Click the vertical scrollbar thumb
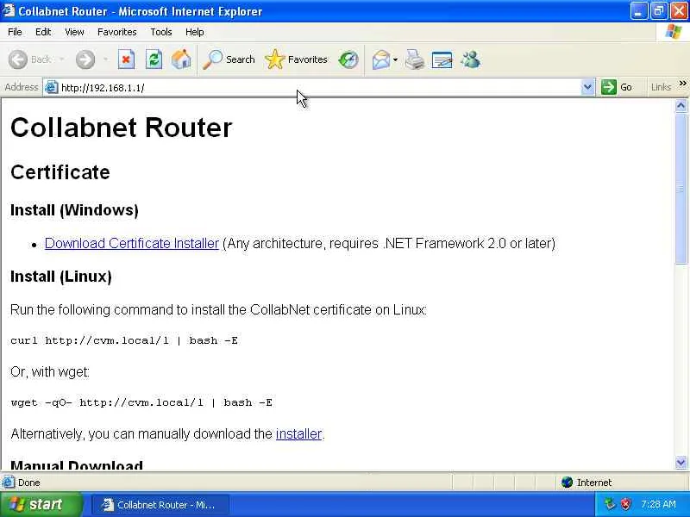The height and width of the screenshot is (517, 690). (x=681, y=188)
